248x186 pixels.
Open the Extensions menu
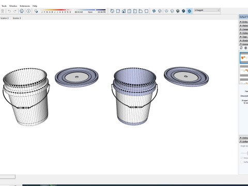pos(25,6)
